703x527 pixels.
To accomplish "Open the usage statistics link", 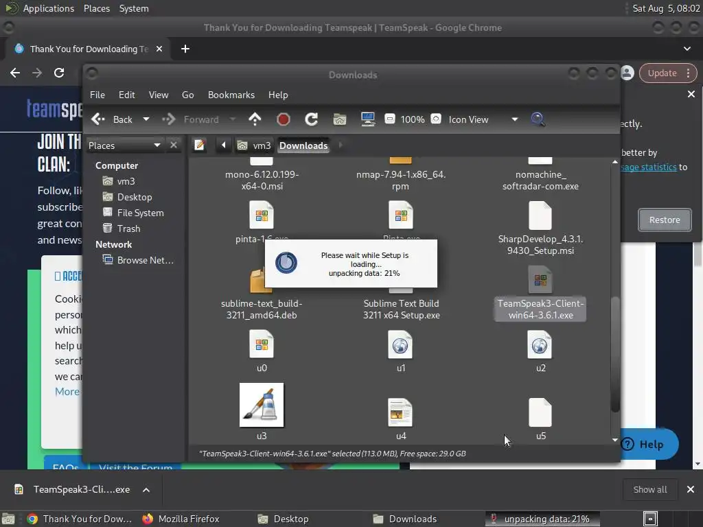I will click(649, 167).
